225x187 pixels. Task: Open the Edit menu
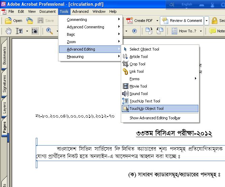click(21, 11)
